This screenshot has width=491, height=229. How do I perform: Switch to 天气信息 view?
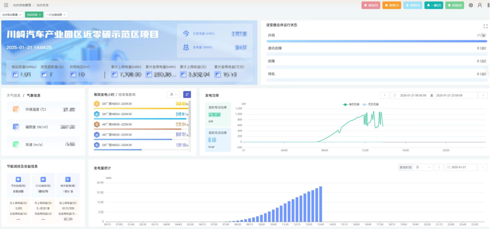tap(14, 95)
